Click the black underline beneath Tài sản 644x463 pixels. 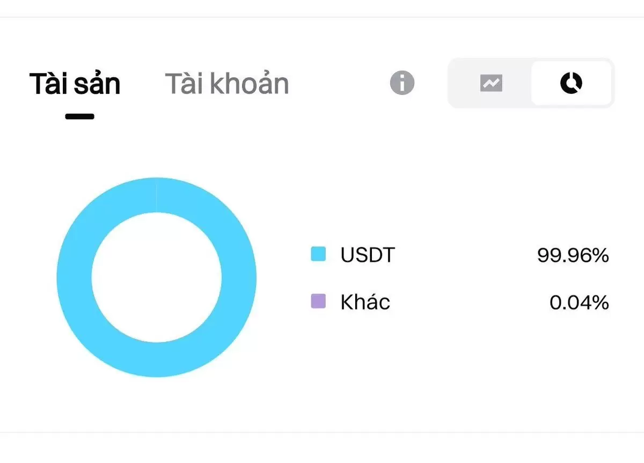click(80, 116)
